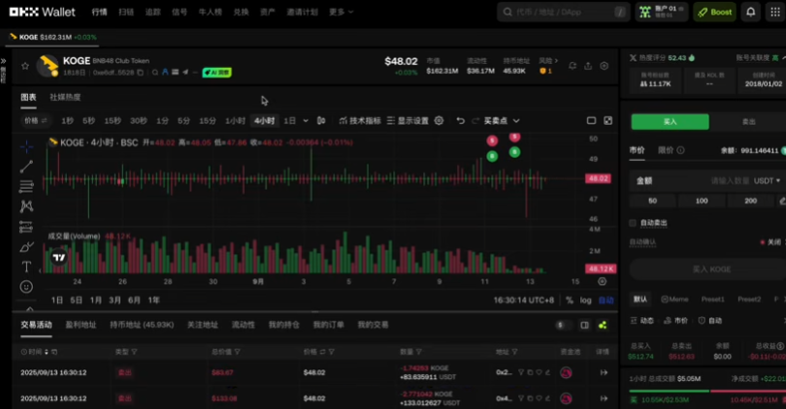786x409 pixels.
Task: Open the emoji sticker tool
Action: point(26,287)
